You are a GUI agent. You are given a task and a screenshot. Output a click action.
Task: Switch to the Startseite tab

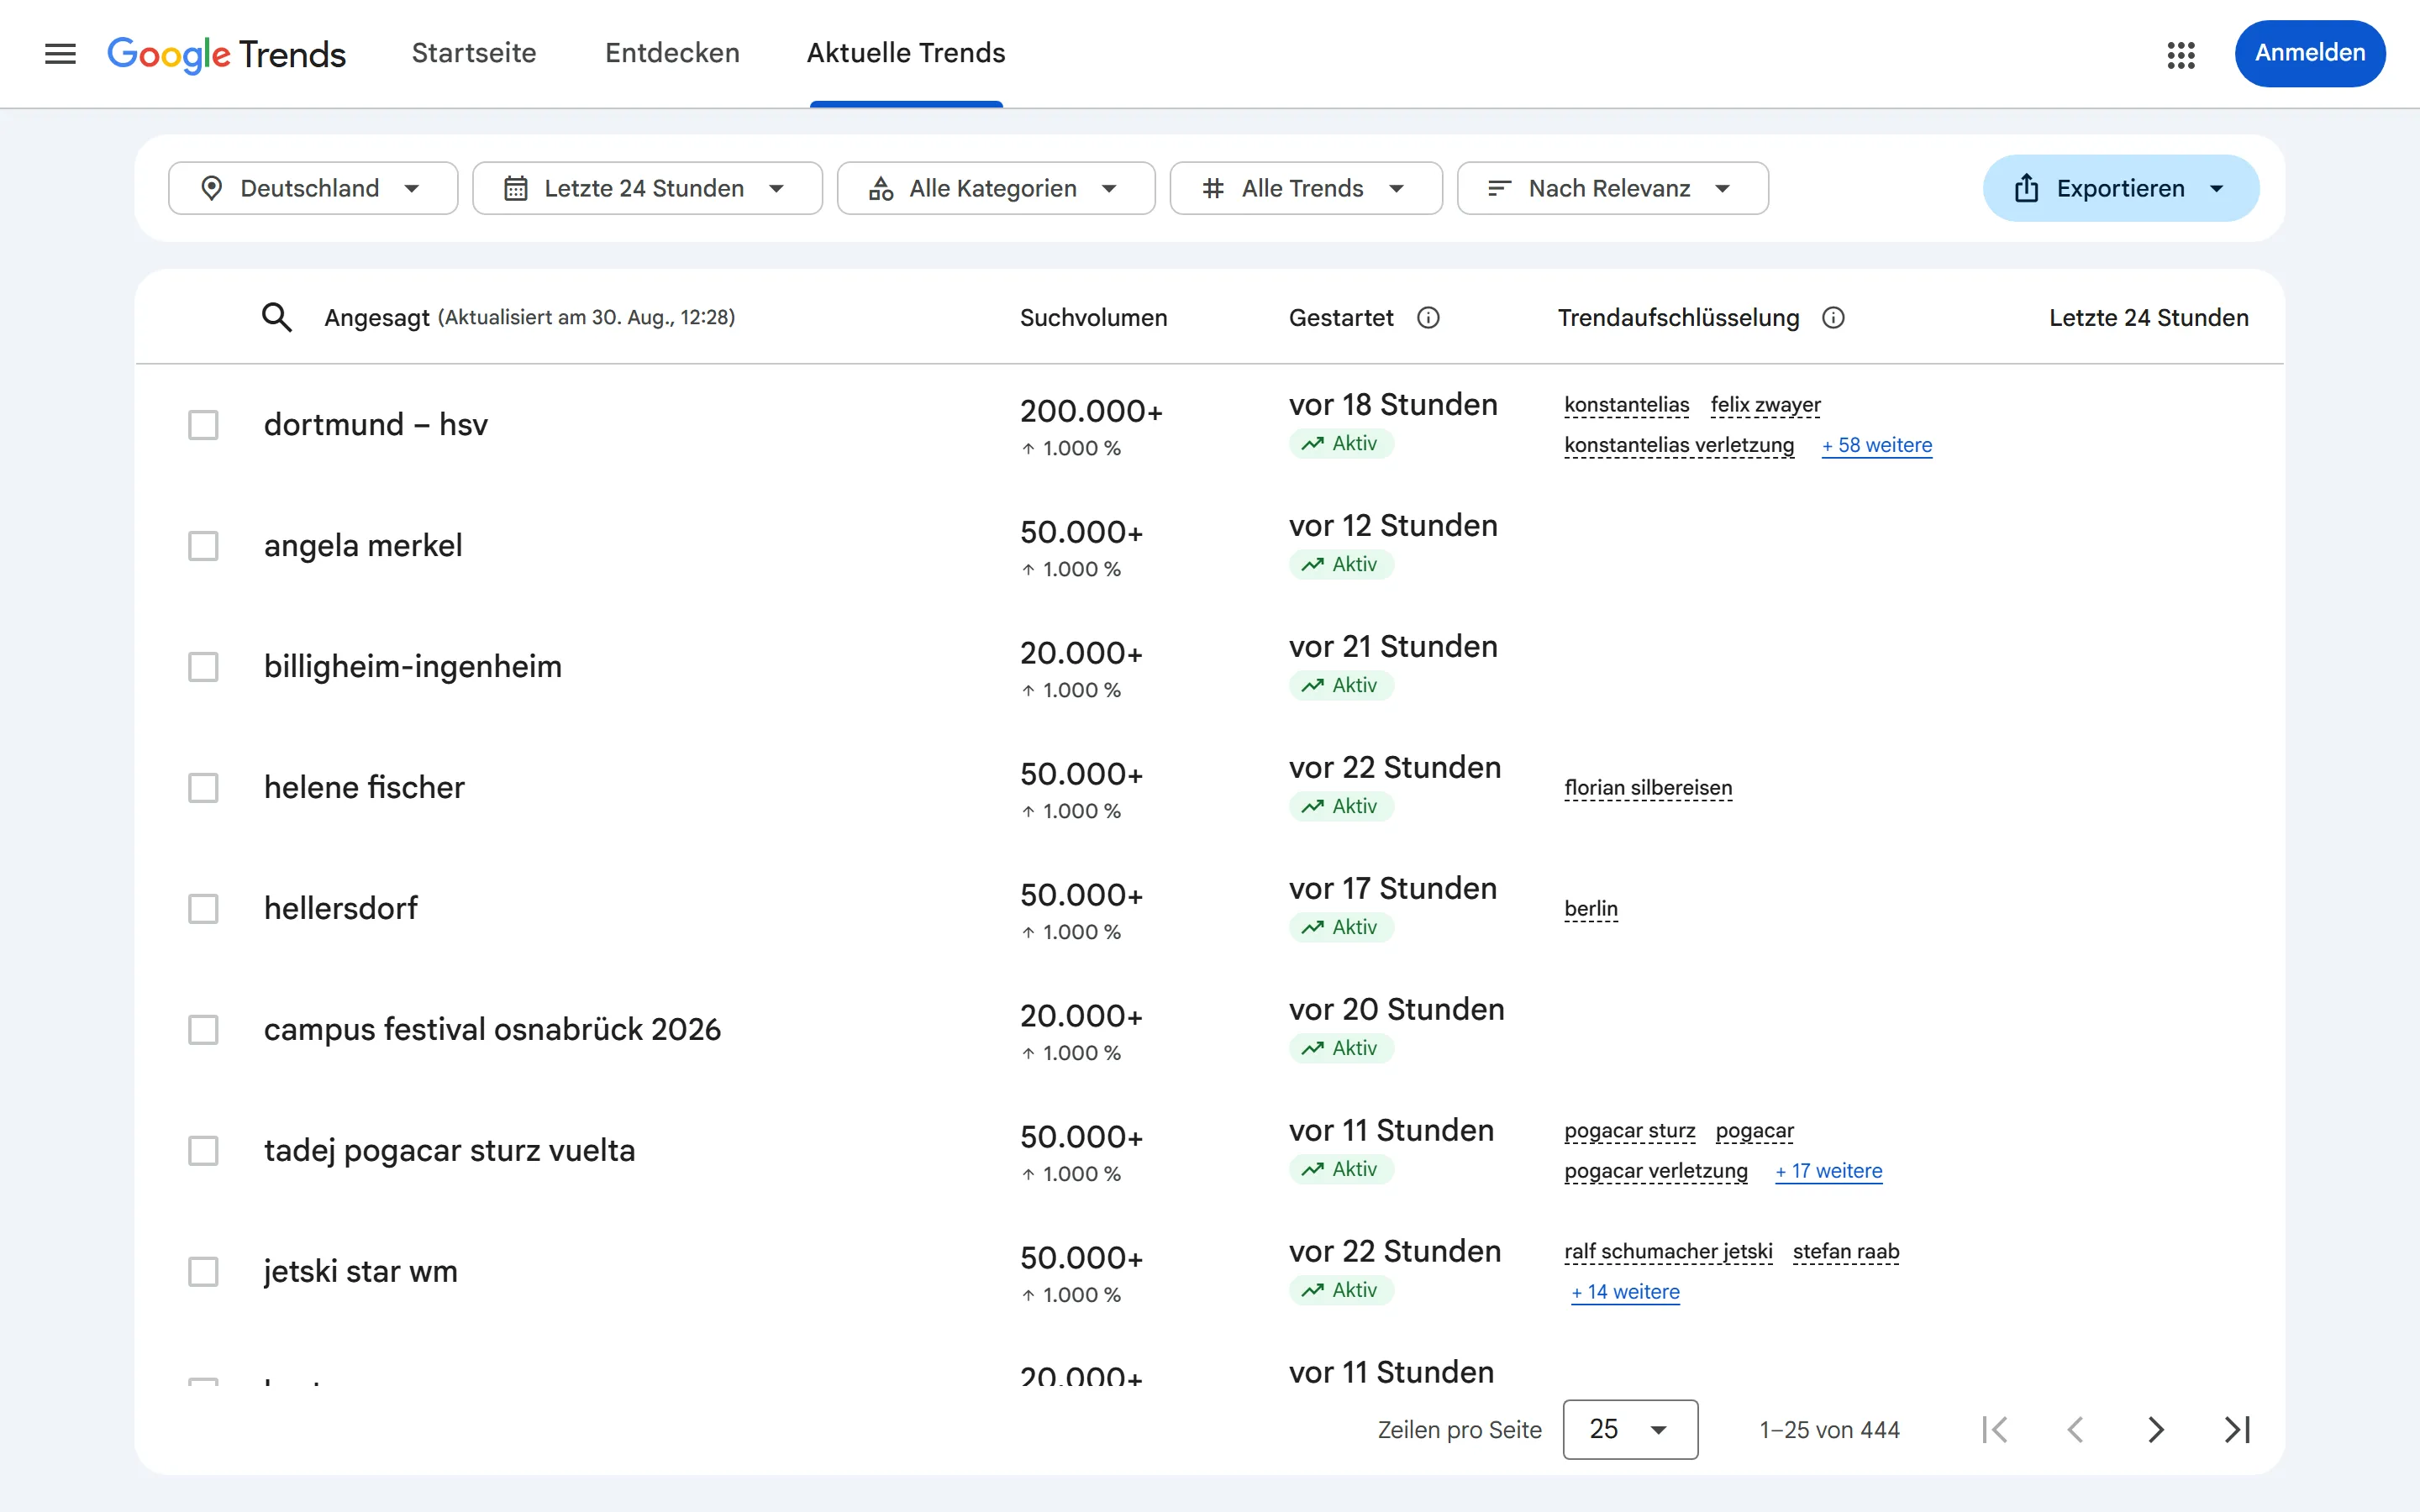474,53
